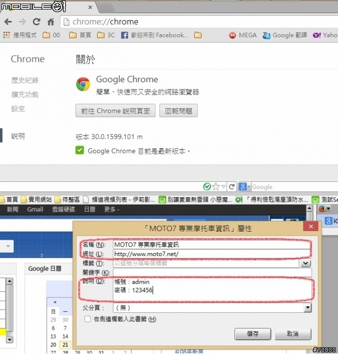Open the 得利倍克漏屋頂防水 bookmark
Image resolution: width=338 pixels, height=354 pixels.
coord(272,199)
